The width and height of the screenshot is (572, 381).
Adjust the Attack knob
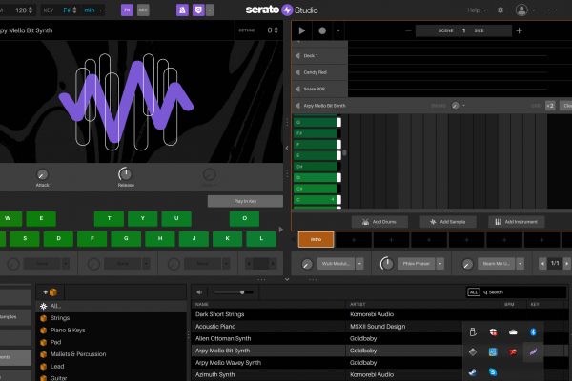[42, 174]
